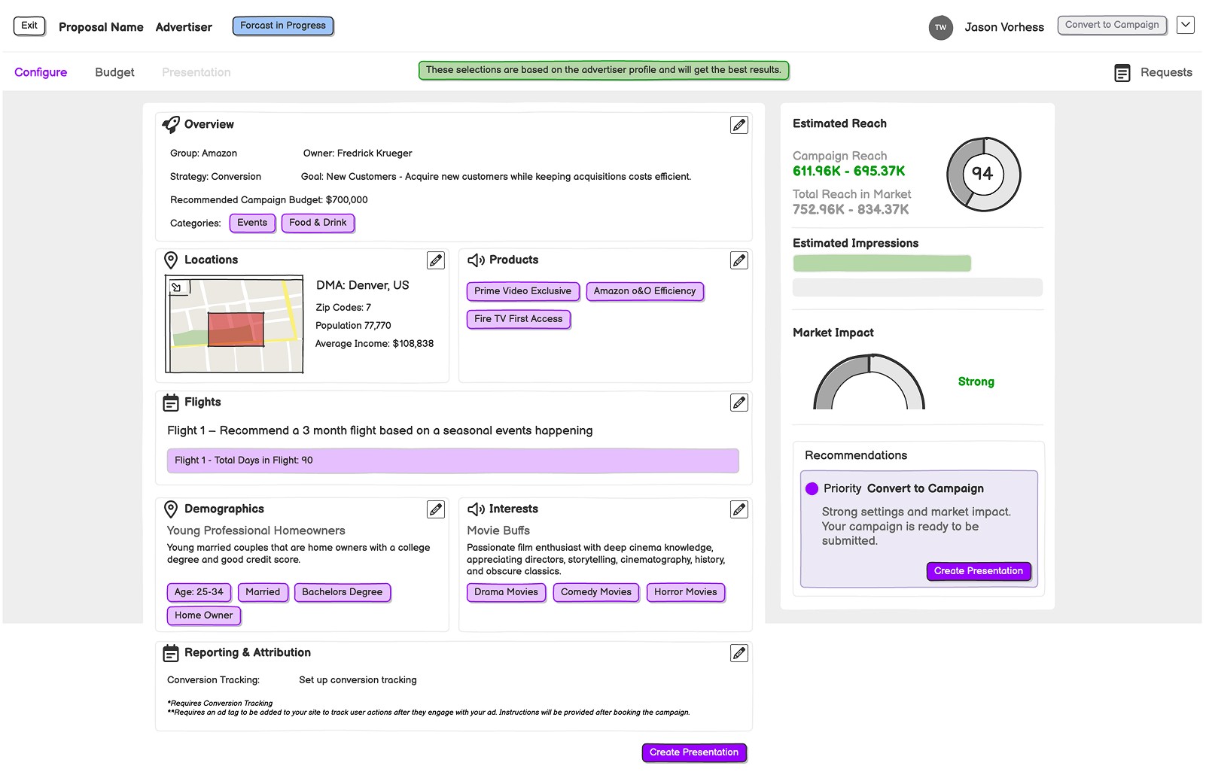Click the Prime Video Exclusive product tag

pyautogui.click(x=522, y=291)
